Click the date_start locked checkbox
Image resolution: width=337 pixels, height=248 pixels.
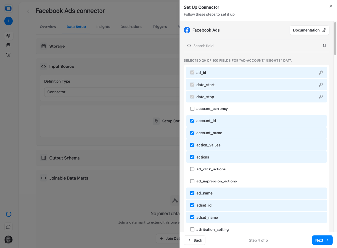(192, 85)
